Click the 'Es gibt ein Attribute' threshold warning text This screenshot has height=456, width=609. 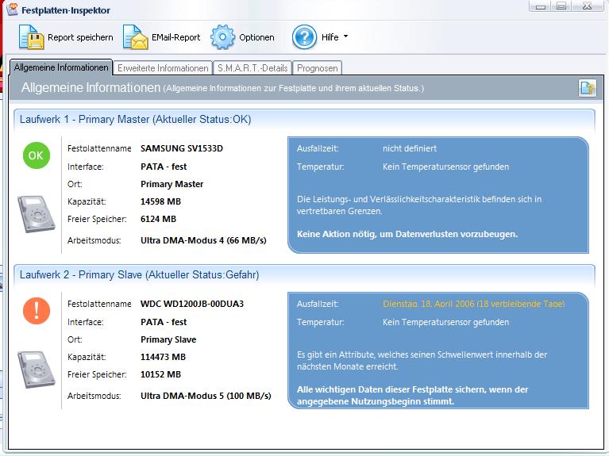[x=422, y=360]
